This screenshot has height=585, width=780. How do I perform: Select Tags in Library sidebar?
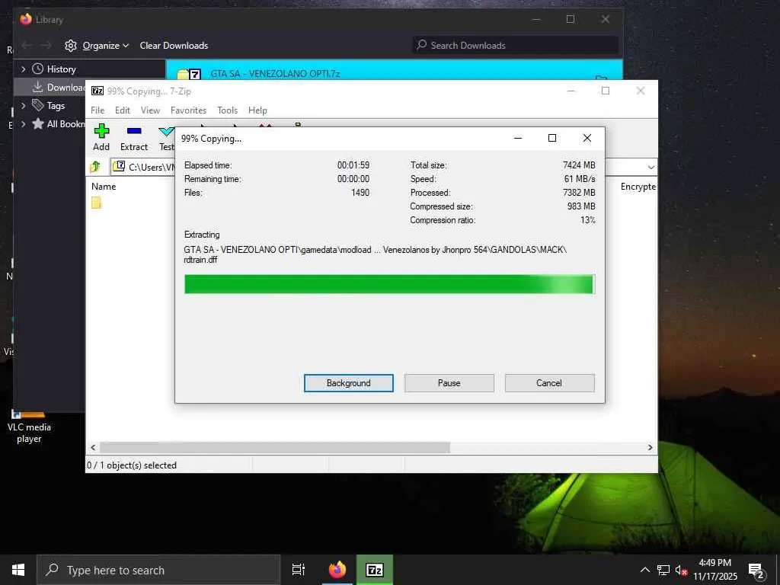pyautogui.click(x=56, y=105)
